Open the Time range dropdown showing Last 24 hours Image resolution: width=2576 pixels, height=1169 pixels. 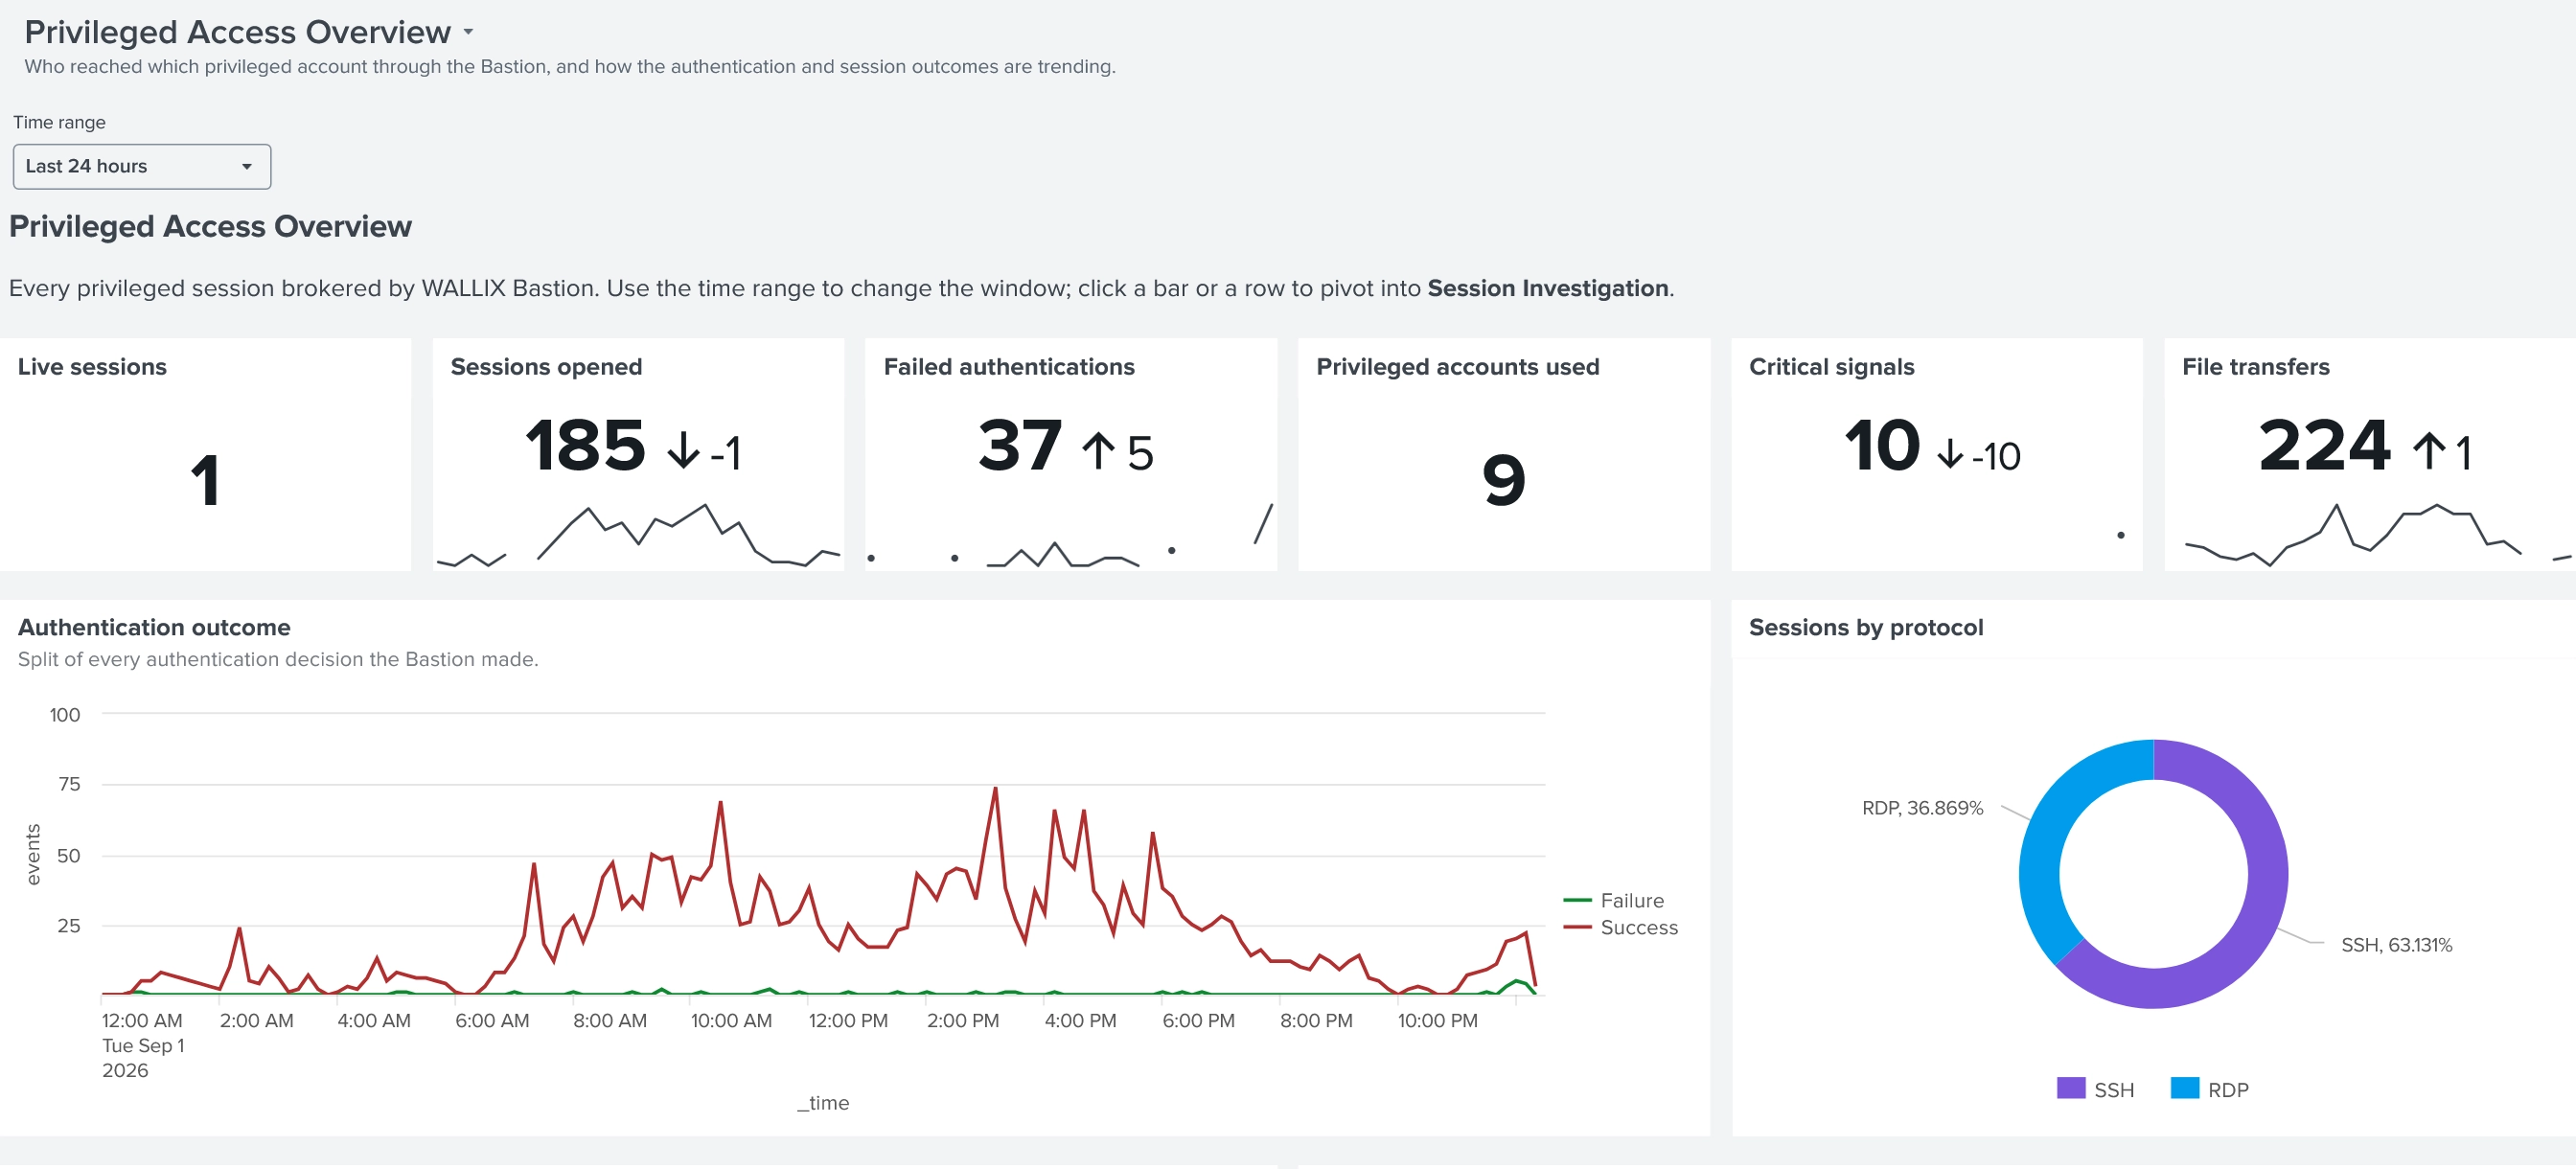click(141, 166)
